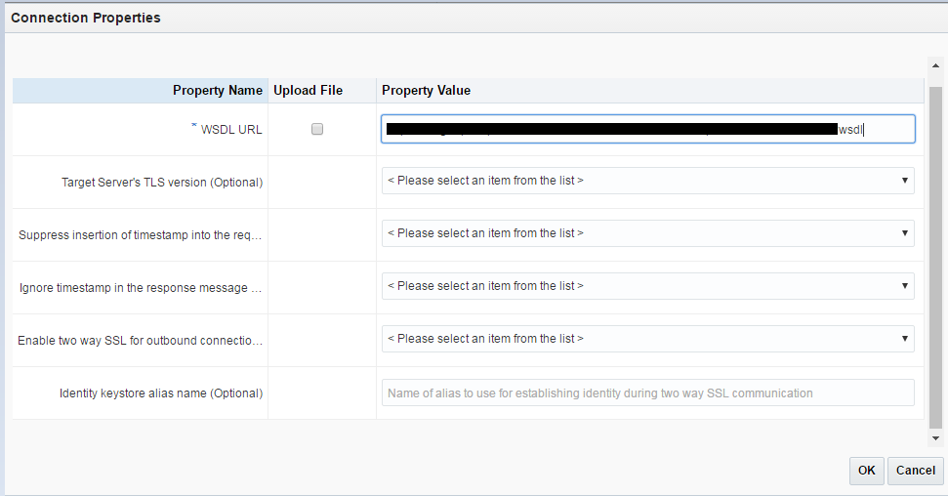Expand the Suppress insertion of timestamp dropdown
Screen dimensions: 948x496
647,233
